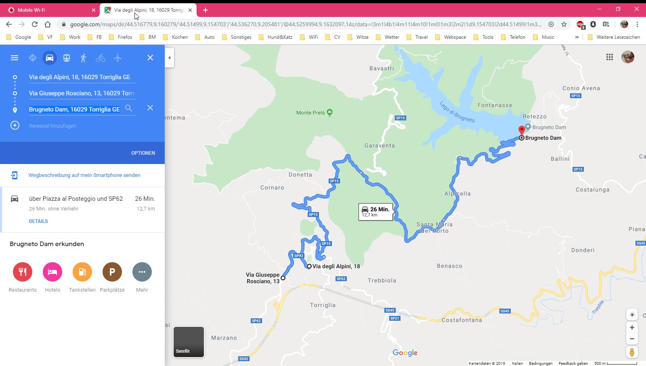The image size is (646, 366).
Task: Click the add destination plus icon
Action: (x=15, y=125)
